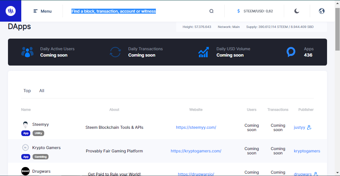340x176 pixels.
Task: Click the dollar sign price icon
Action: pos(239,11)
